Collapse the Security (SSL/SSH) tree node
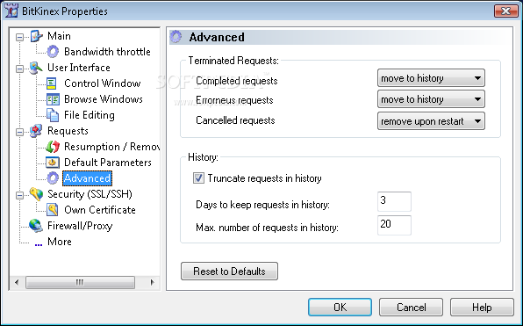This screenshot has width=523, height=326. 20,195
